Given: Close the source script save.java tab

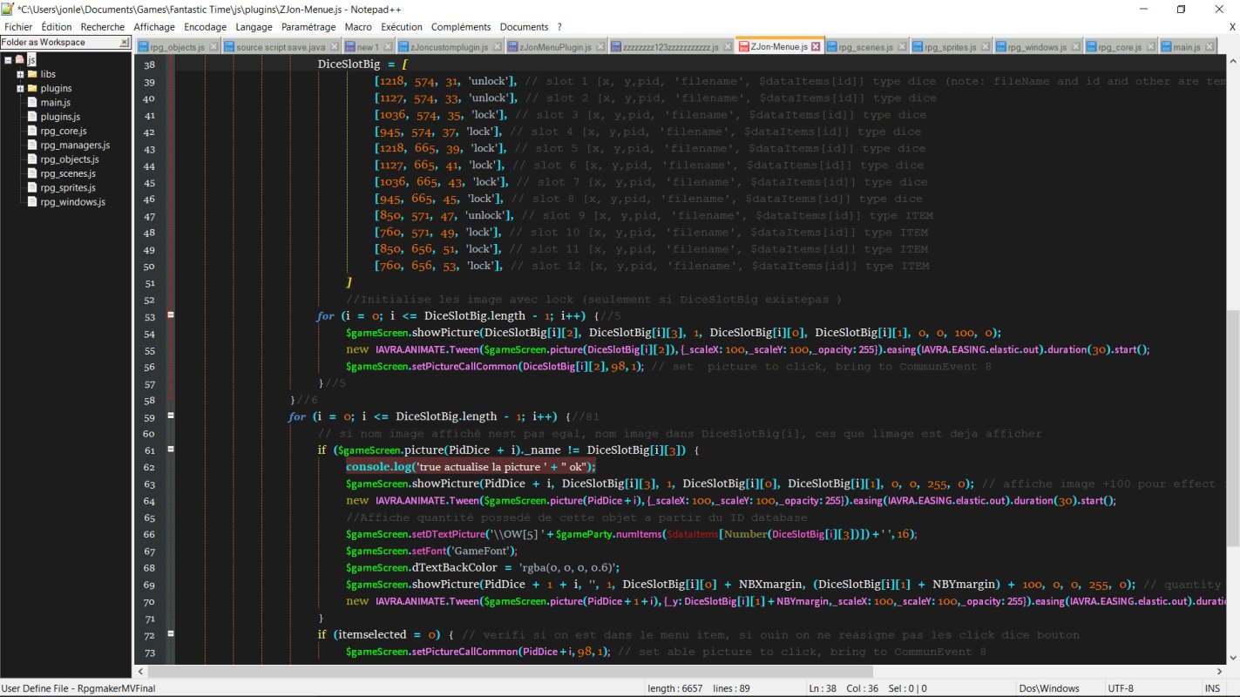Looking at the screenshot, I should click(335, 47).
